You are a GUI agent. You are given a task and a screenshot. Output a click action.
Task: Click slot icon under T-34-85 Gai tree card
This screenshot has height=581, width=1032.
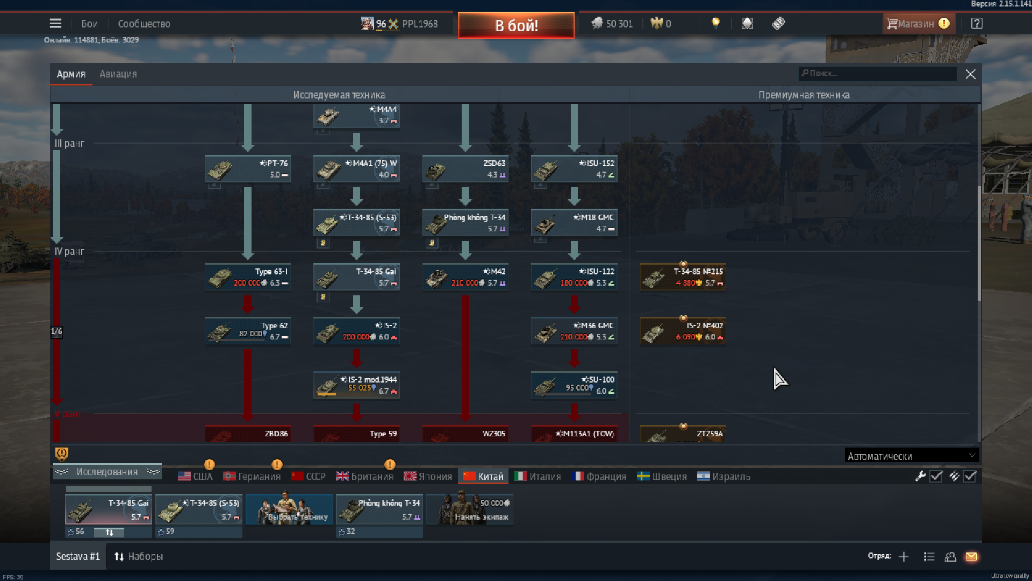click(x=323, y=297)
